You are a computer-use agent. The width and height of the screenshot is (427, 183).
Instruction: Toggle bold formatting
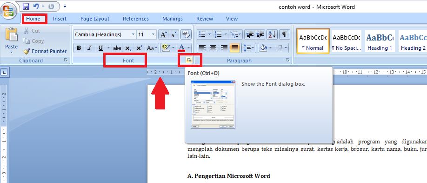(79, 48)
